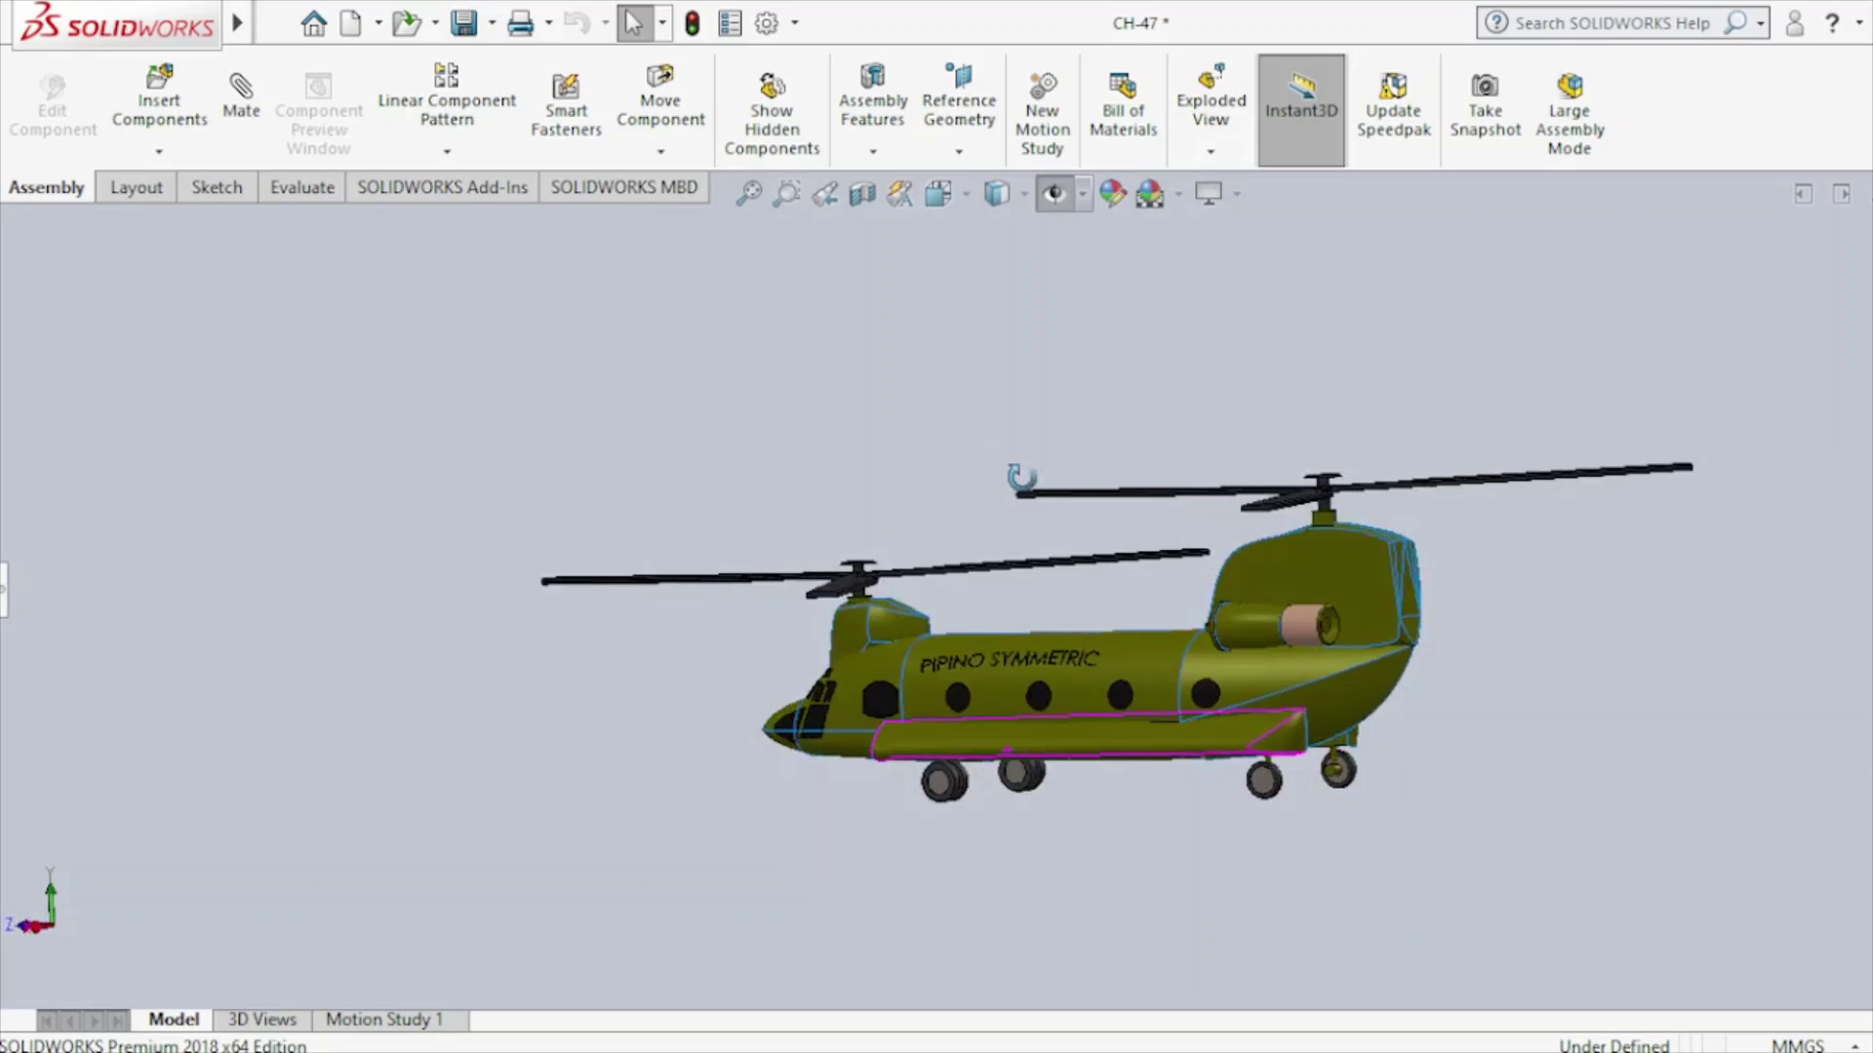
Task: Click Edit Appearance color ball
Action: point(1112,193)
